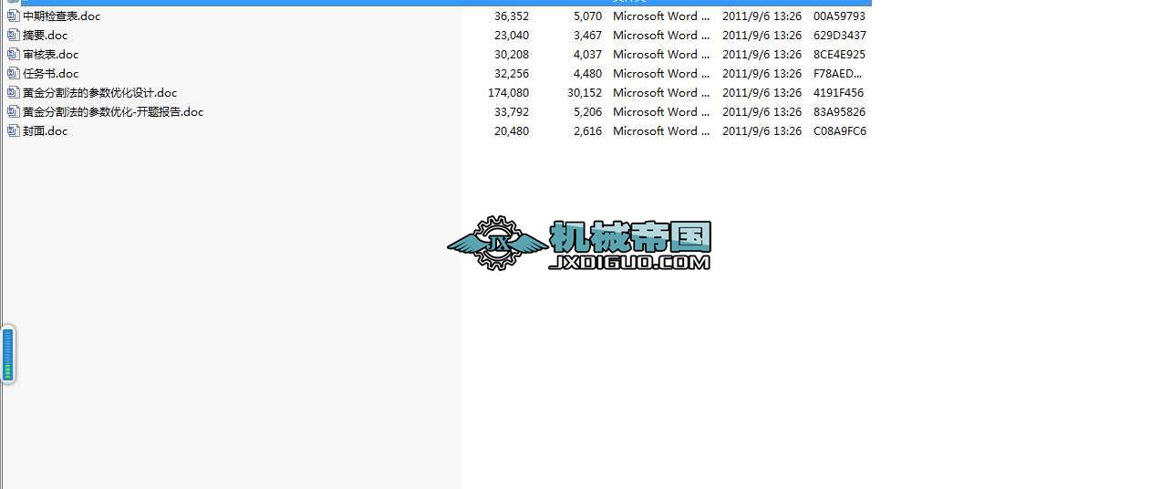
Task: Click the packed size 3,467
Action: tap(588, 36)
